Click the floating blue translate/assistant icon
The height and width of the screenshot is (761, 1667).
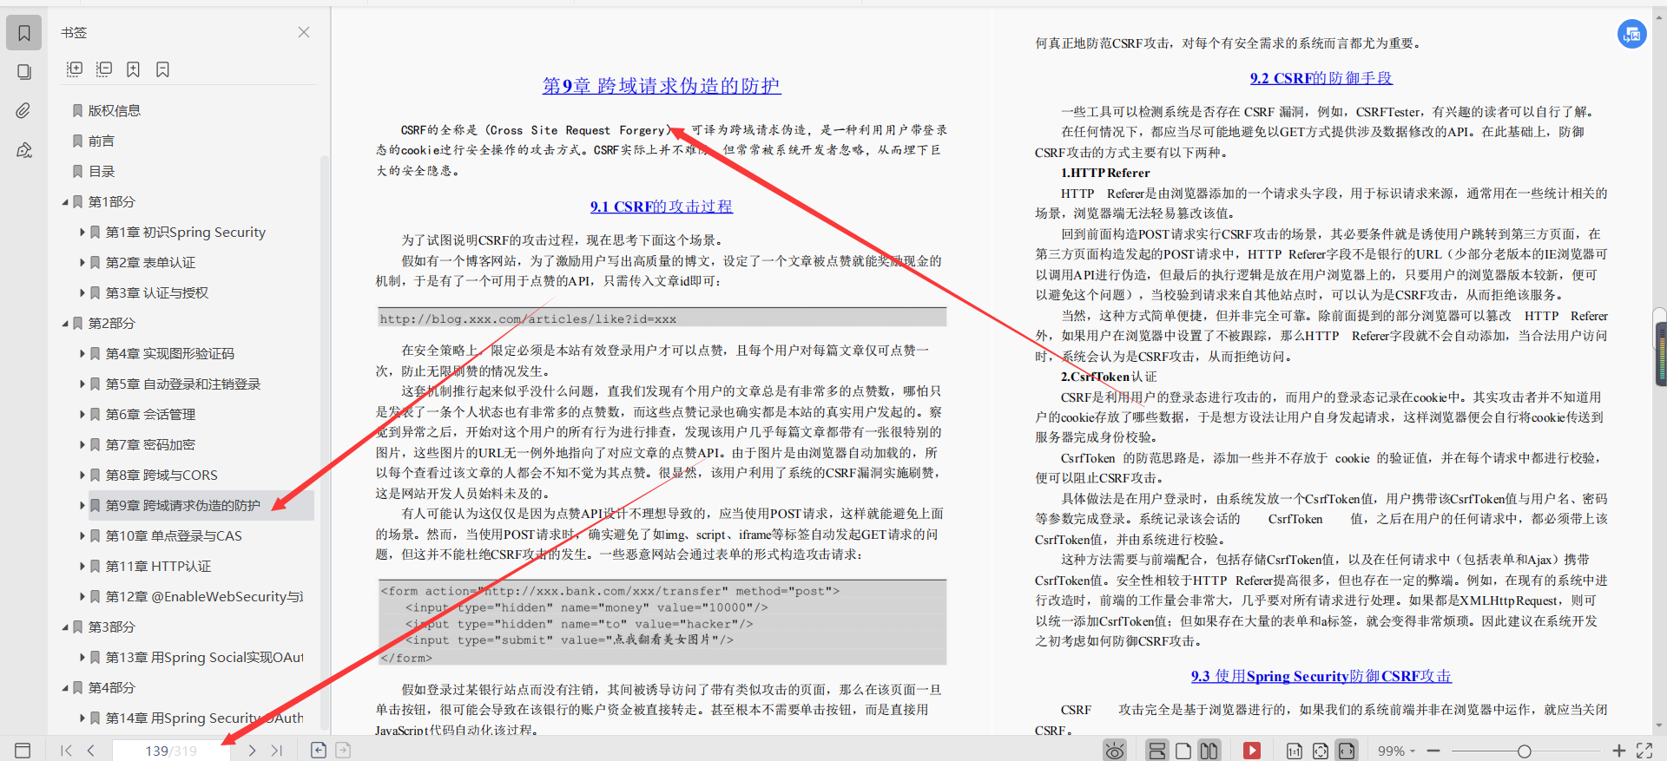(1632, 34)
